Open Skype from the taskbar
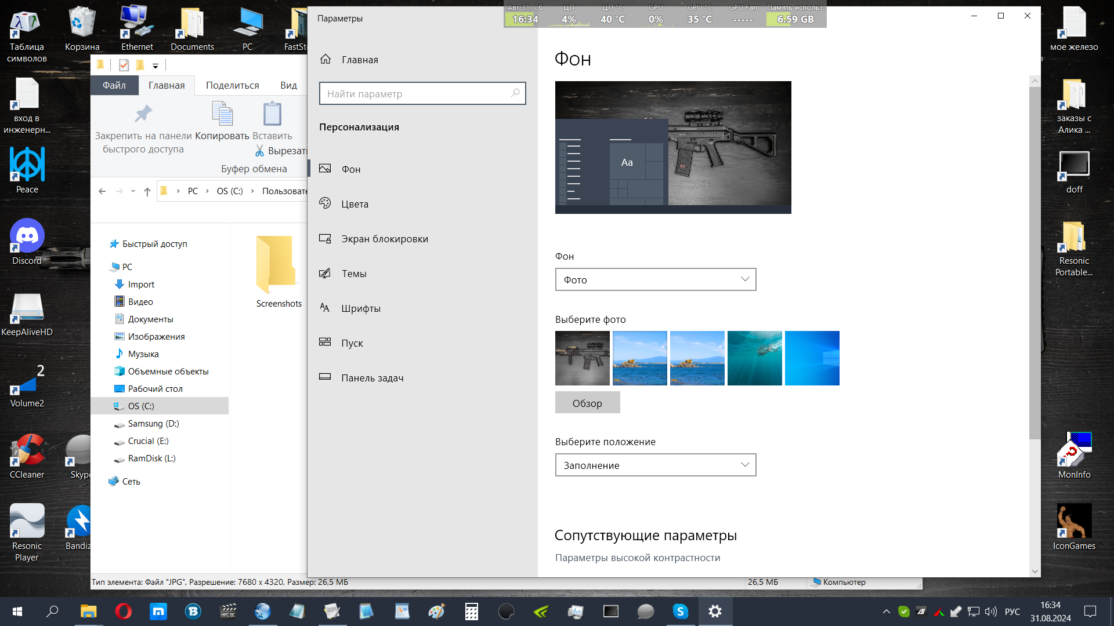Viewport: 1114px width, 626px height. point(680,611)
